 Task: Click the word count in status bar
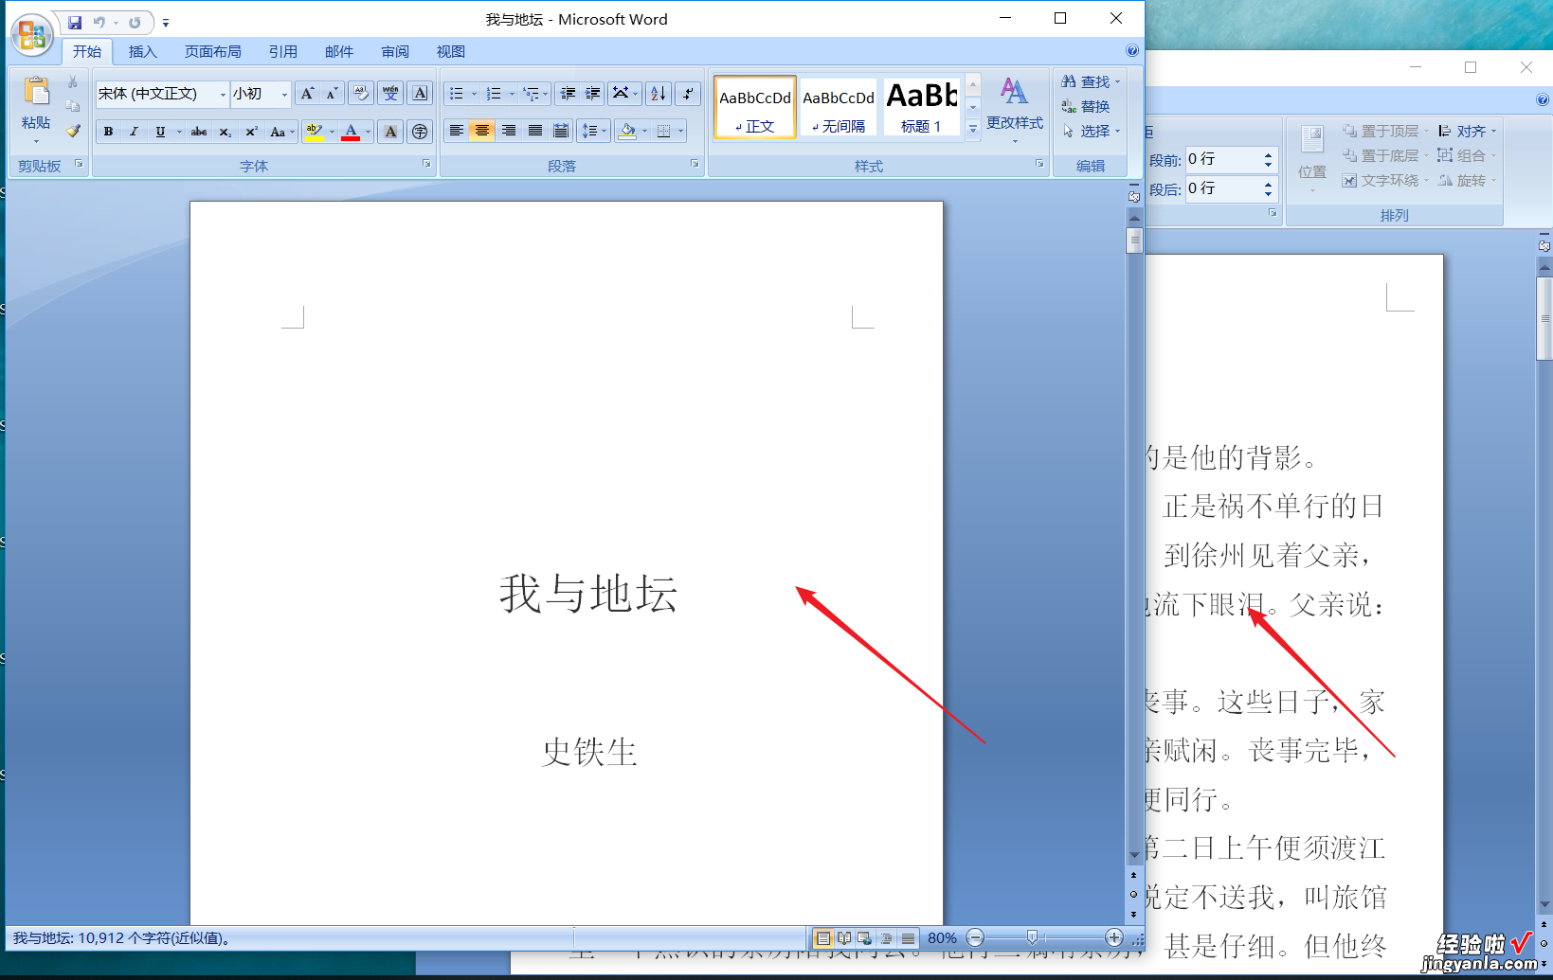click(x=121, y=938)
